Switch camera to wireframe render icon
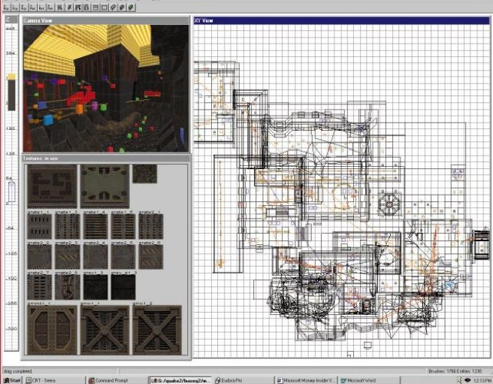 coord(113,8)
